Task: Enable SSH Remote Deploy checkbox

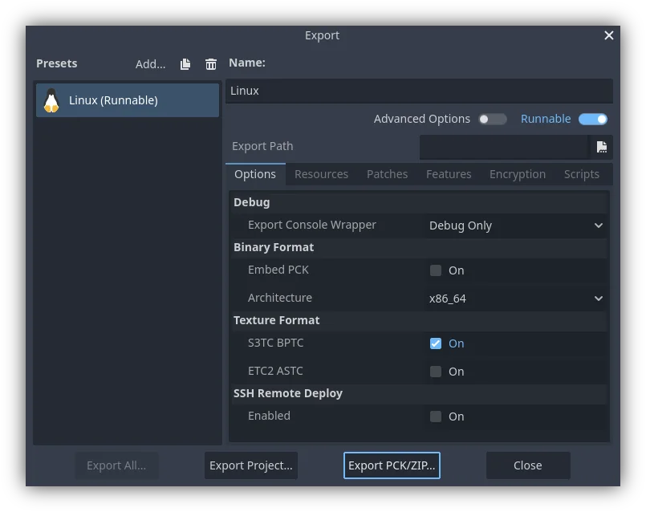Action: pyautogui.click(x=436, y=417)
